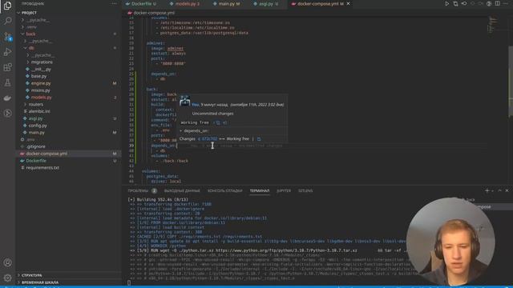The width and height of the screenshot is (513, 288).
Task: Click the commit hash link in hover popup
Action: [208, 138]
